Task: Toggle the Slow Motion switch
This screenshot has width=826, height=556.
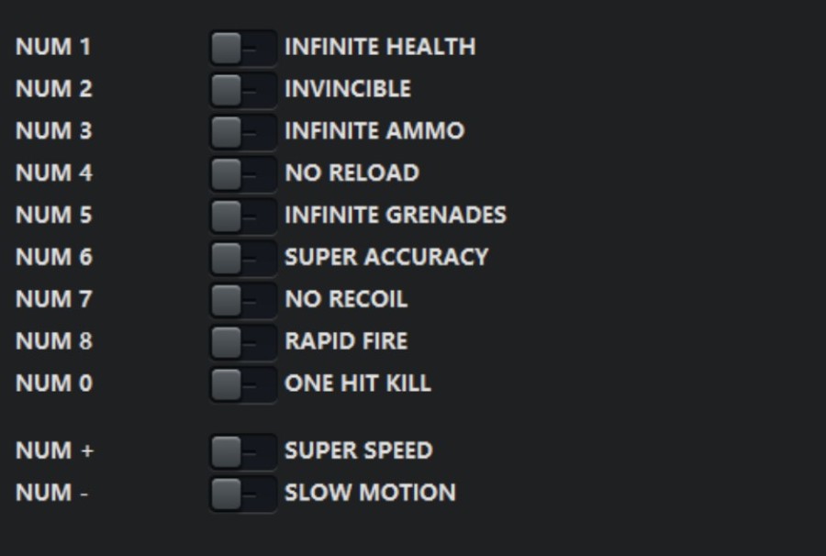Action: coord(242,494)
